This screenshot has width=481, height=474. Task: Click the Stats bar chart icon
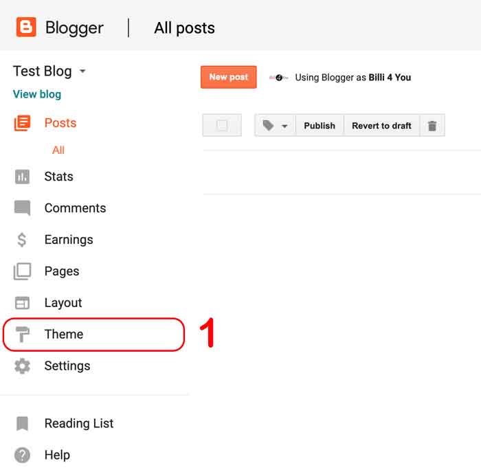[x=23, y=177]
